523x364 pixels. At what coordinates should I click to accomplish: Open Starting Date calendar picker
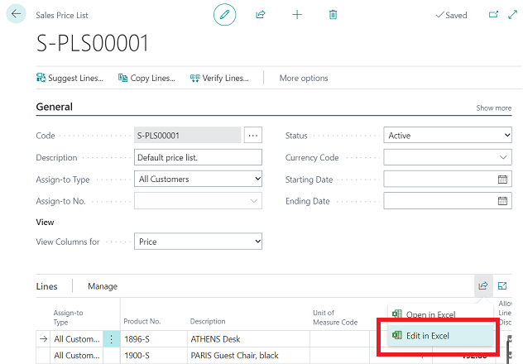(x=502, y=180)
